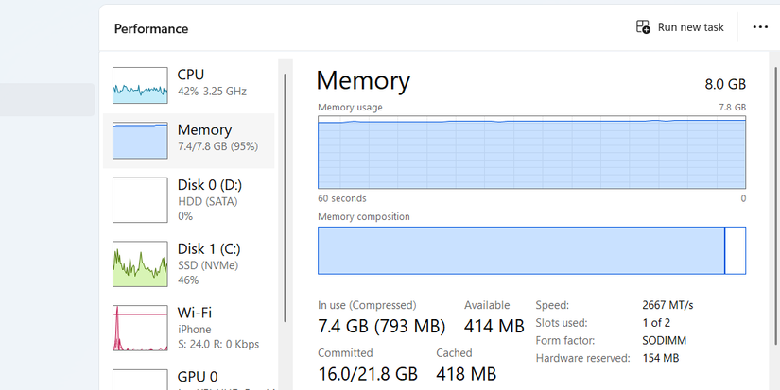Open Disk 1 (C:) activity graph thumbnail
The image size is (780, 390).
point(141,263)
